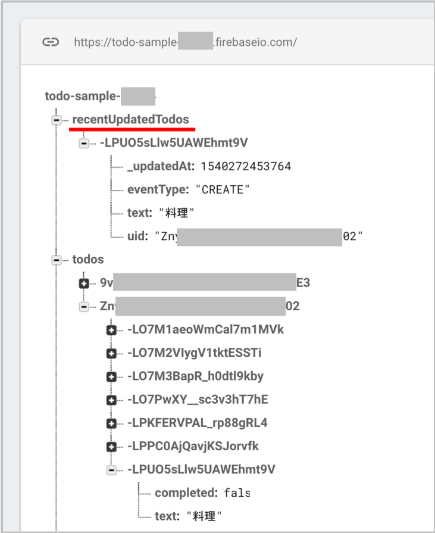Click the recentUpdatedTodos key label

130,119
